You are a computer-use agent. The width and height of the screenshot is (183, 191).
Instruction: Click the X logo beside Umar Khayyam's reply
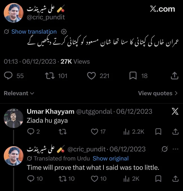click(x=175, y=111)
